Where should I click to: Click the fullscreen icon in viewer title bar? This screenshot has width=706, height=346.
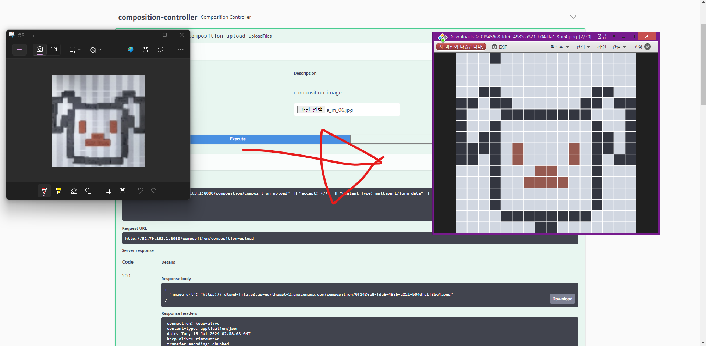614,36
